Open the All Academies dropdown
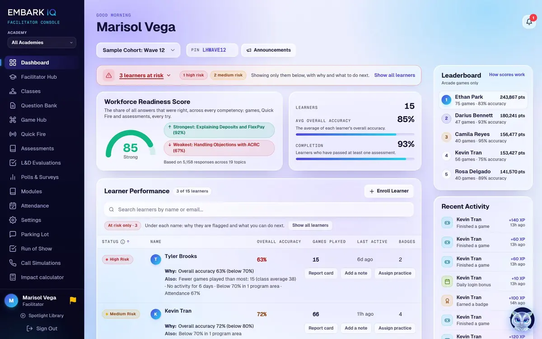This screenshot has height=339, width=542. click(x=42, y=42)
